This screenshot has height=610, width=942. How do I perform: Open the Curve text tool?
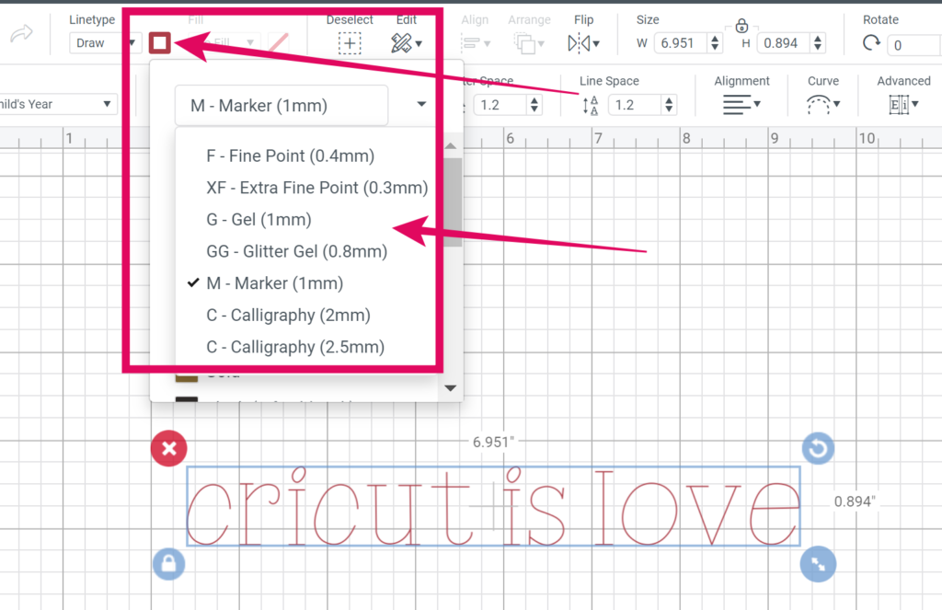click(x=822, y=105)
